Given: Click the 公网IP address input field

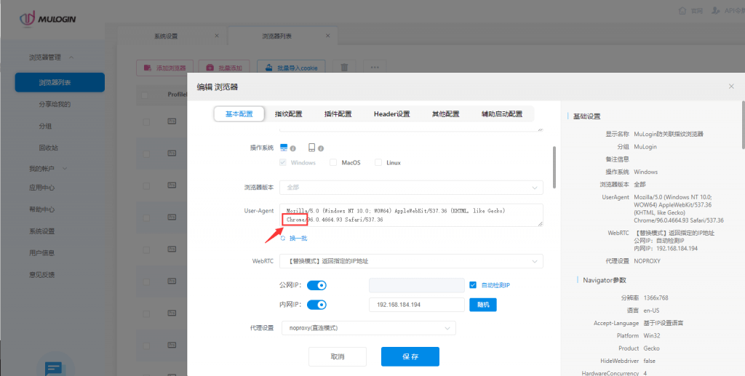Looking at the screenshot, I should pyautogui.click(x=417, y=285).
